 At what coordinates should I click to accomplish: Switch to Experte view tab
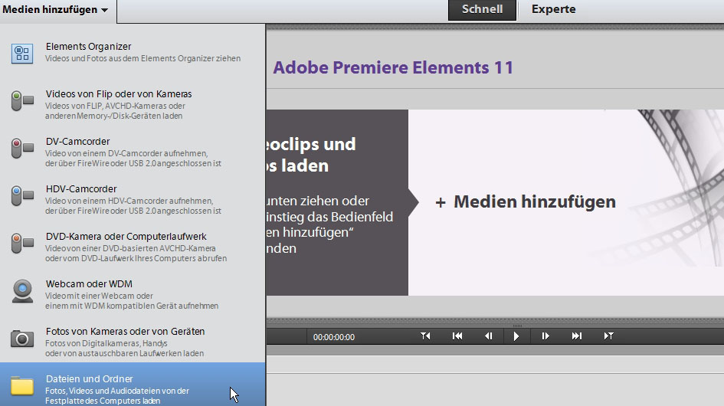(x=553, y=10)
